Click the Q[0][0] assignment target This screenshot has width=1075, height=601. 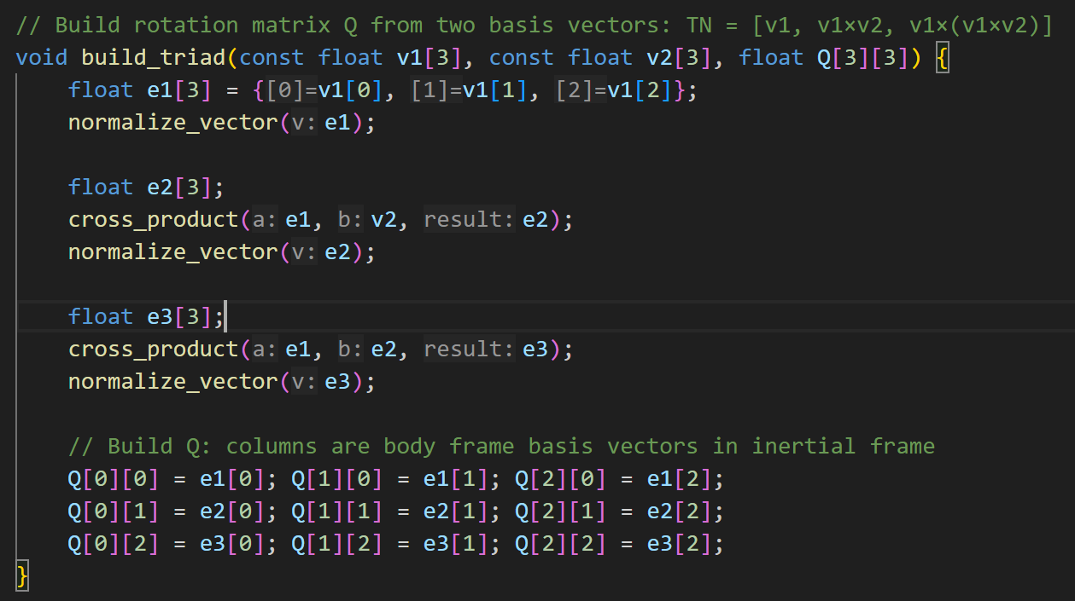pos(114,479)
